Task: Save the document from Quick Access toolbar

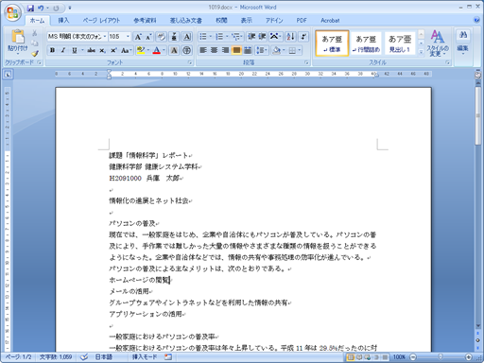Action: pyautogui.click(x=30, y=8)
